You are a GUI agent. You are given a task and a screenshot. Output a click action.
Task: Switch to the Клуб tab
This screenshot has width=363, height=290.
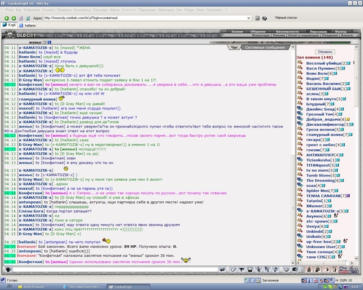tap(9, 25)
